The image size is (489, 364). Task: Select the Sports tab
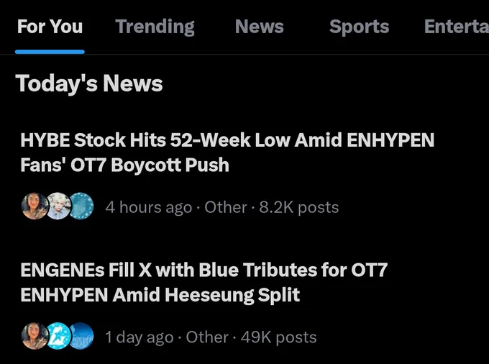pyautogui.click(x=360, y=27)
